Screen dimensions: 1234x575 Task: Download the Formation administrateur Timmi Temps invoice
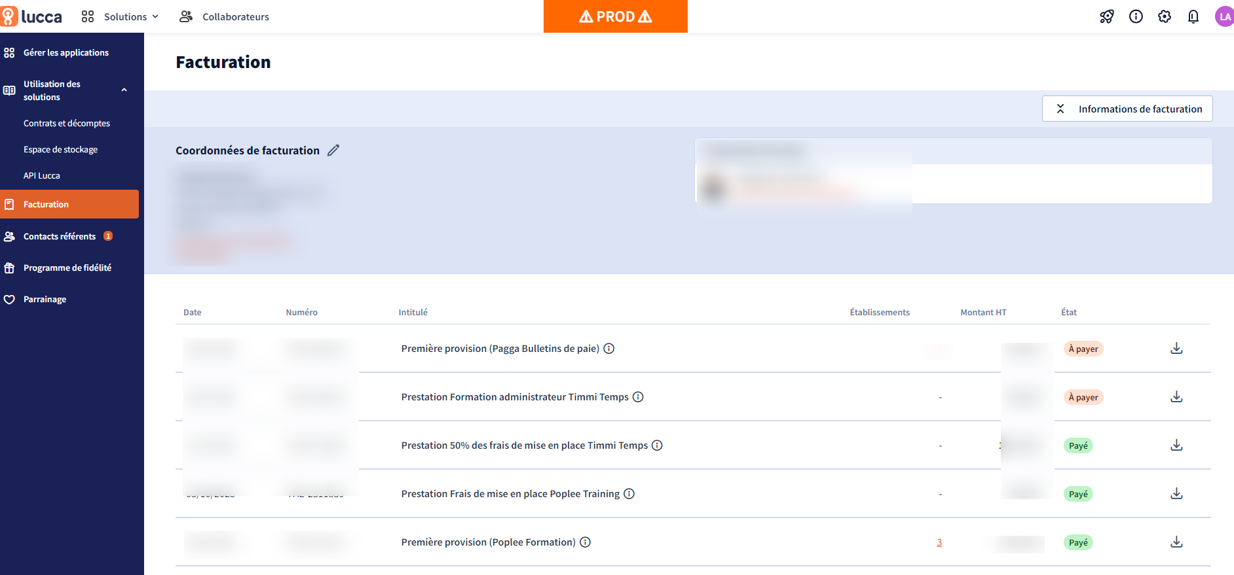tap(1176, 397)
